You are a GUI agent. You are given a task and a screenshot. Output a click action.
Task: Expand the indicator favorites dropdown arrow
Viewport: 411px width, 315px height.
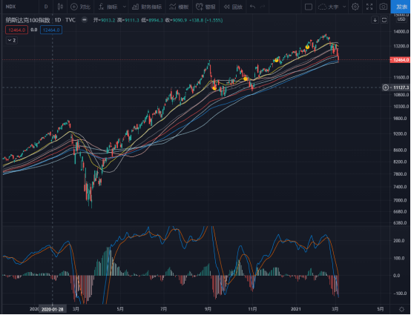click(x=125, y=7)
